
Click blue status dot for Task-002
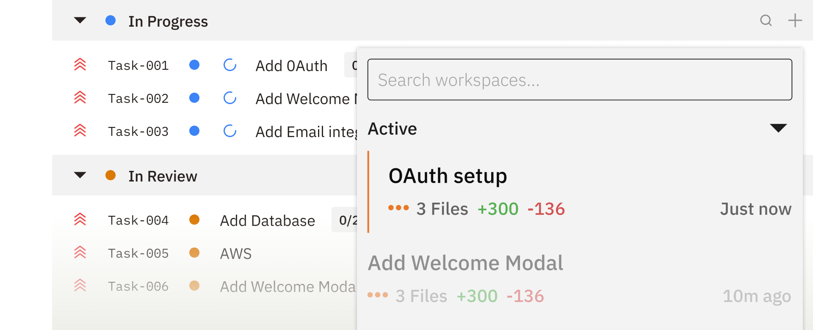click(x=194, y=98)
